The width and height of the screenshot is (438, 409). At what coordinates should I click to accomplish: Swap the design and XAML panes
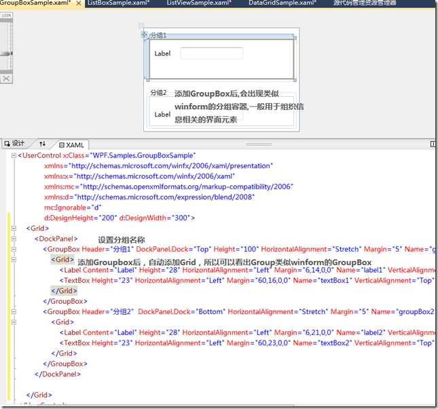coord(42,144)
